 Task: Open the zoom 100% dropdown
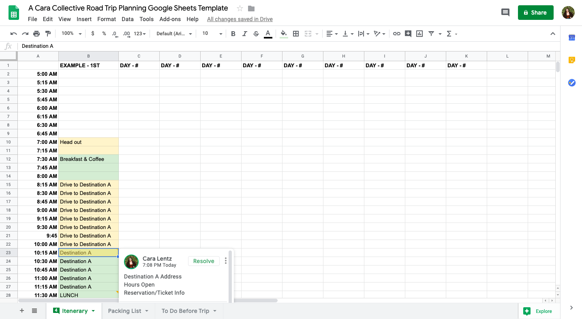pos(71,34)
